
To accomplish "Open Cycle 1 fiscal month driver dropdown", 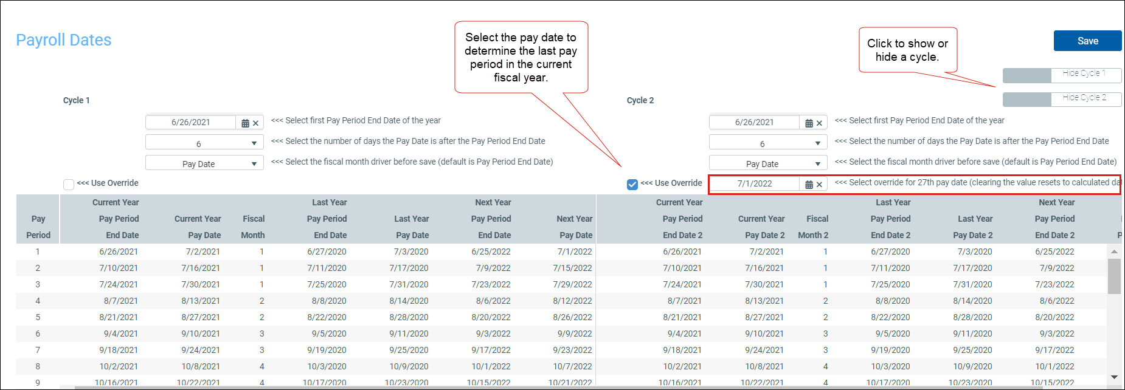I will (254, 164).
